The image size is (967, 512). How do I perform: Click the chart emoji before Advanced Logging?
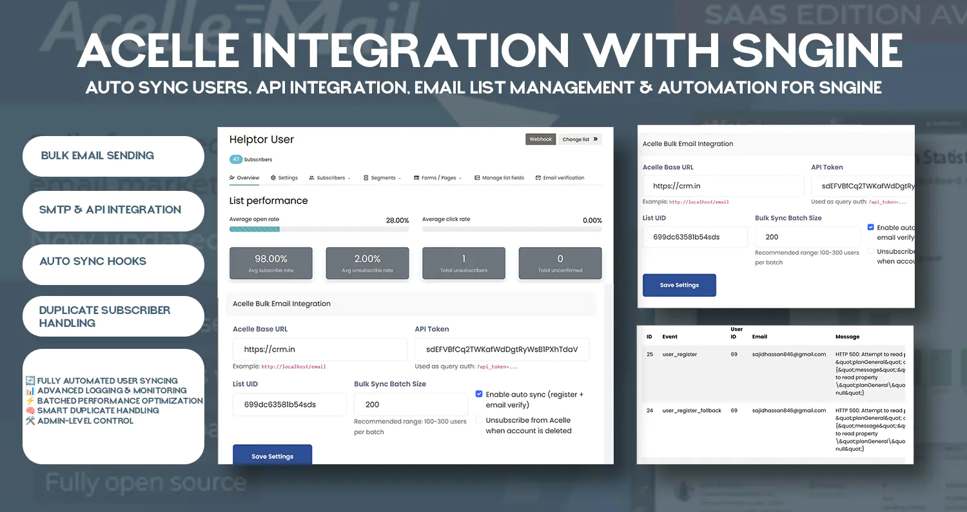tap(30, 391)
